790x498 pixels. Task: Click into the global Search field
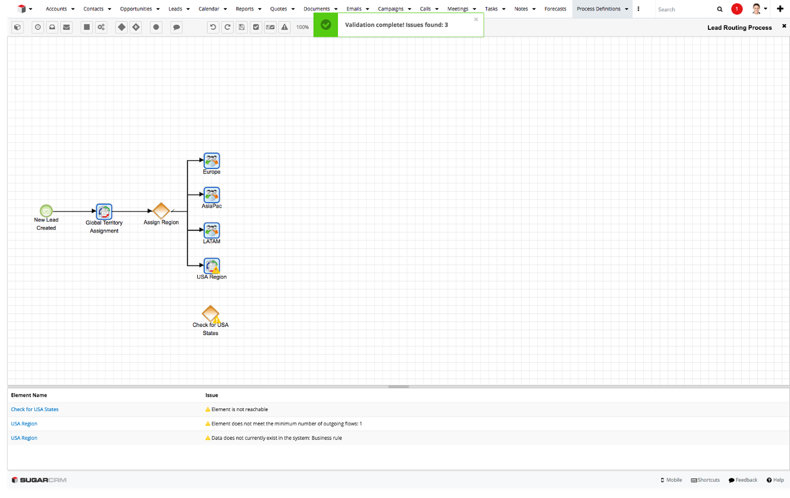[x=684, y=9]
